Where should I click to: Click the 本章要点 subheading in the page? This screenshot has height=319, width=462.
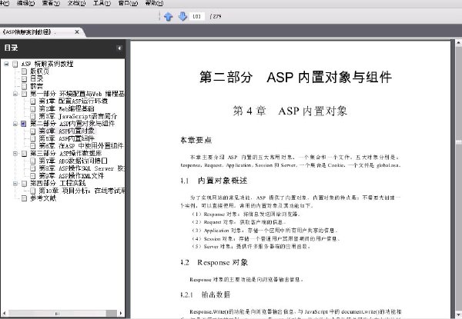click(196, 140)
